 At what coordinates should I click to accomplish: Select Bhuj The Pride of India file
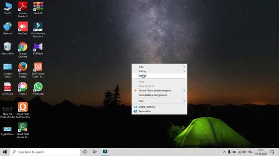coord(7,112)
